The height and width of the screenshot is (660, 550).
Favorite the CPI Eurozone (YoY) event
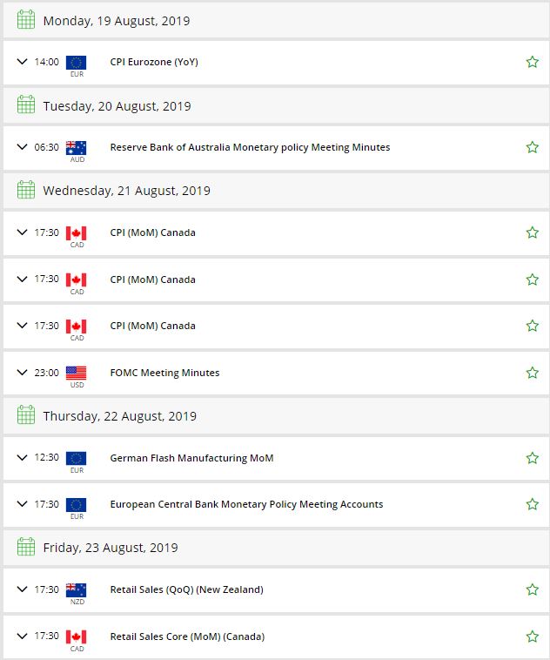532,62
